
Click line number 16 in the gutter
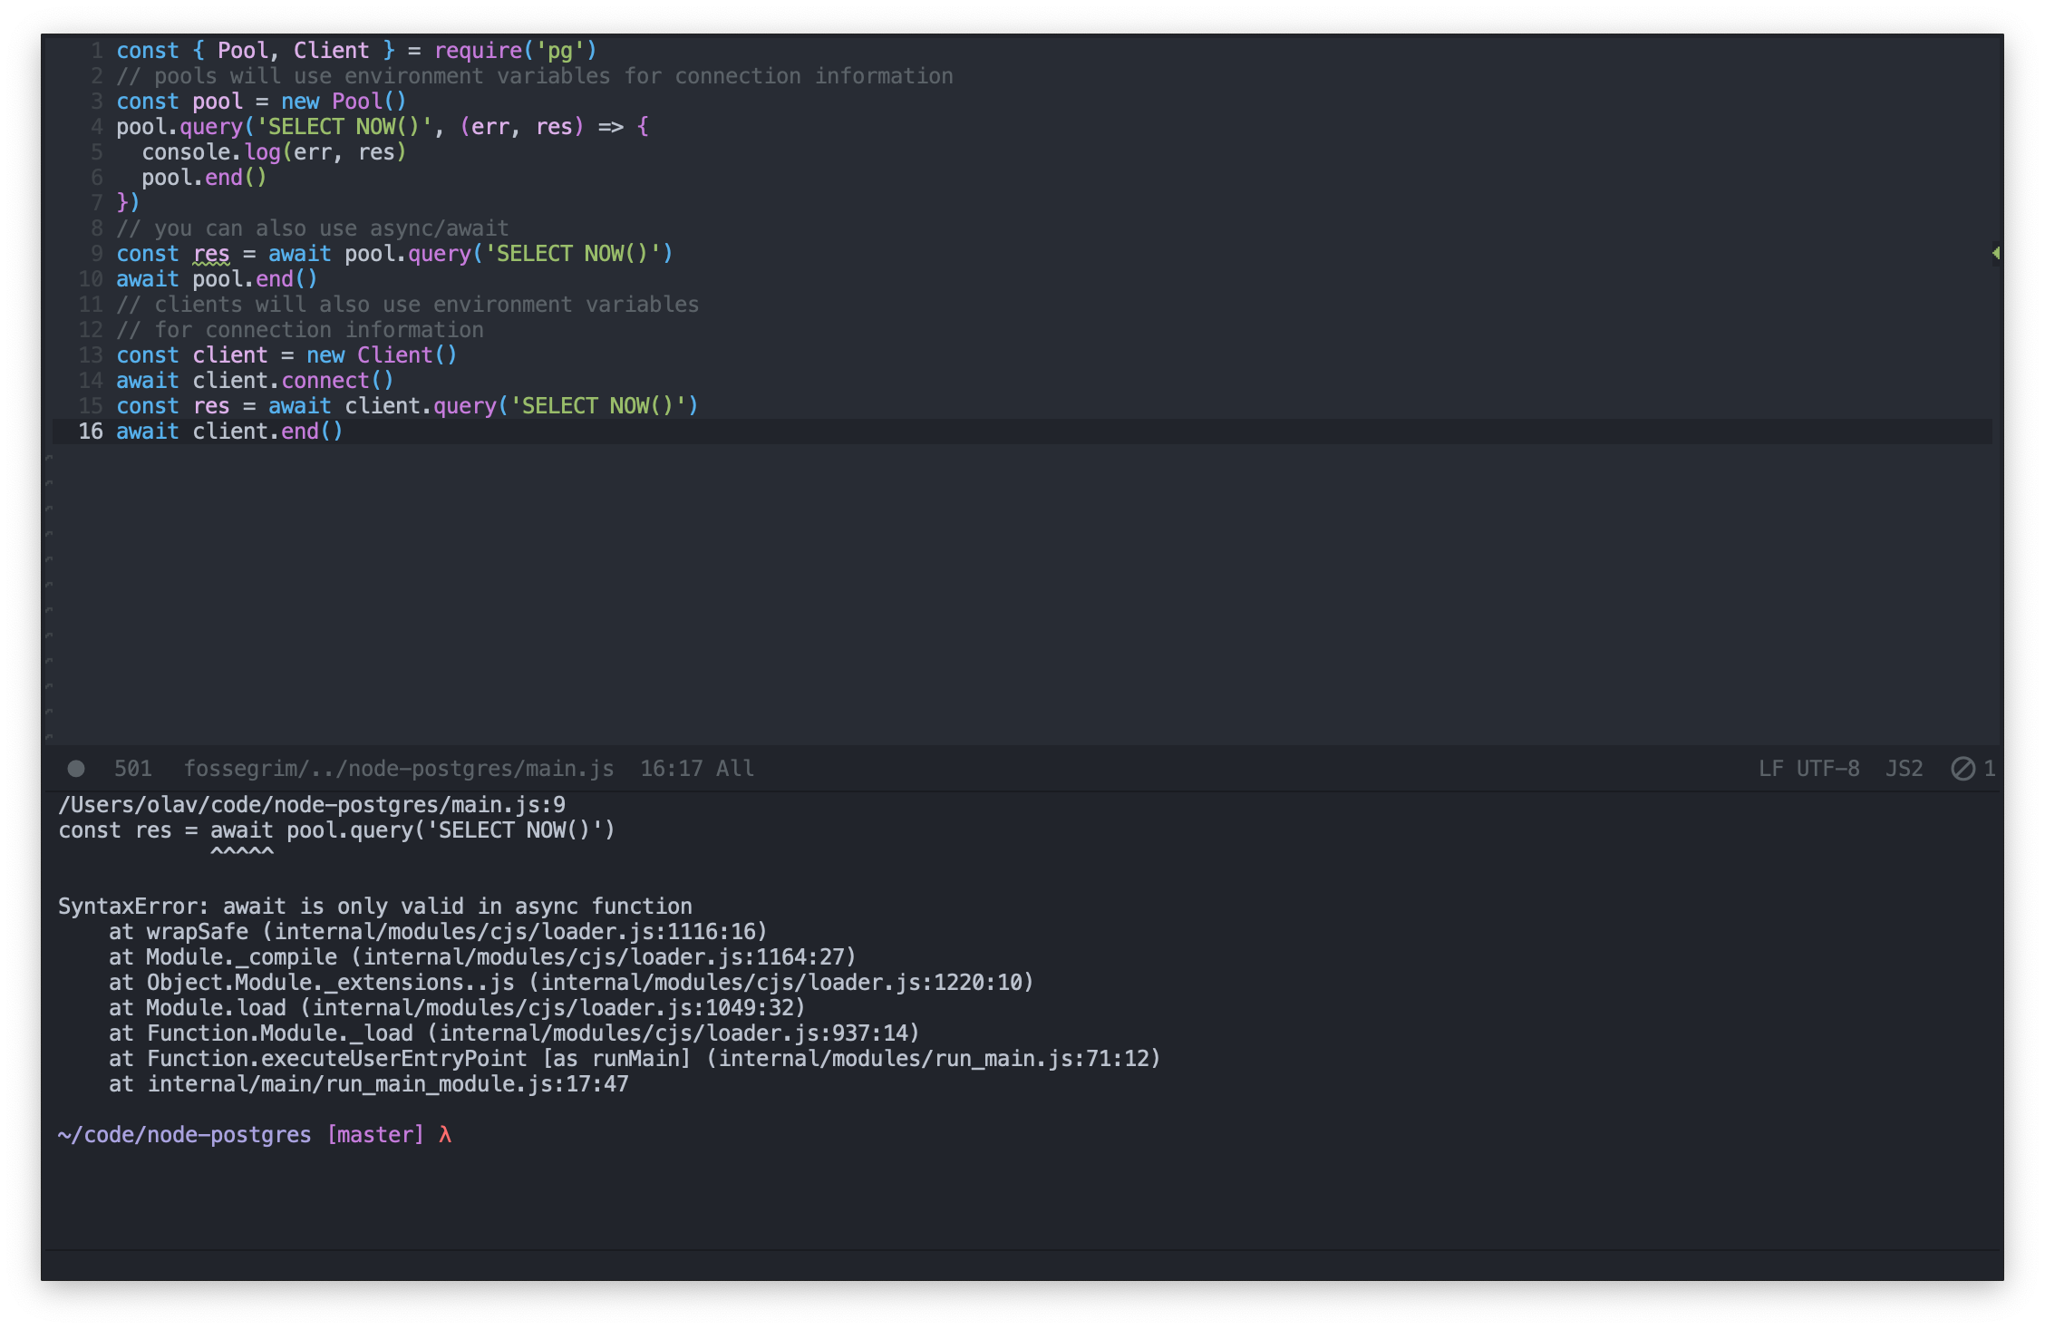point(91,432)
